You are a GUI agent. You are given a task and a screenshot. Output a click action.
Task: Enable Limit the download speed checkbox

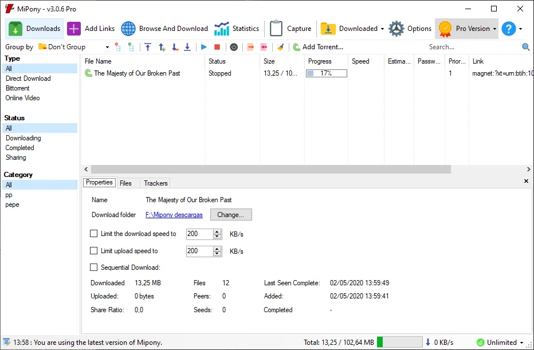tap(93, 234)
